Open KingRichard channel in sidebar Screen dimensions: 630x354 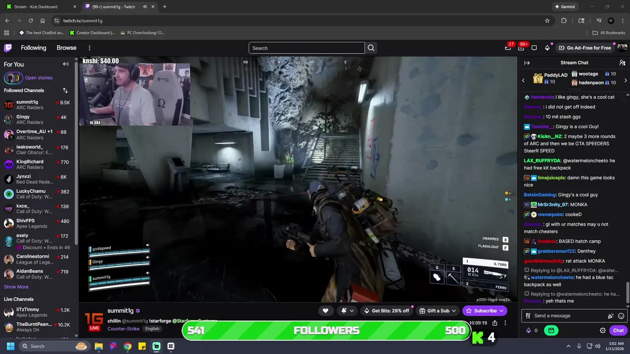click(37, 165)
